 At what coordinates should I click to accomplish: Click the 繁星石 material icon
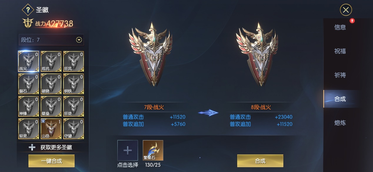tap(153, 151)
